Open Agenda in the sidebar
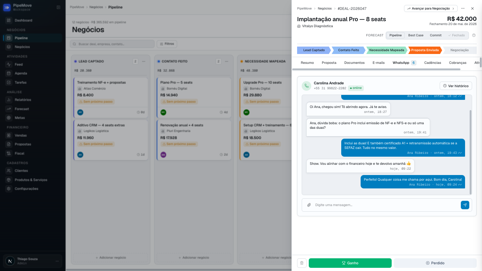Screen dimensions: 482x271 coord(33,73)
